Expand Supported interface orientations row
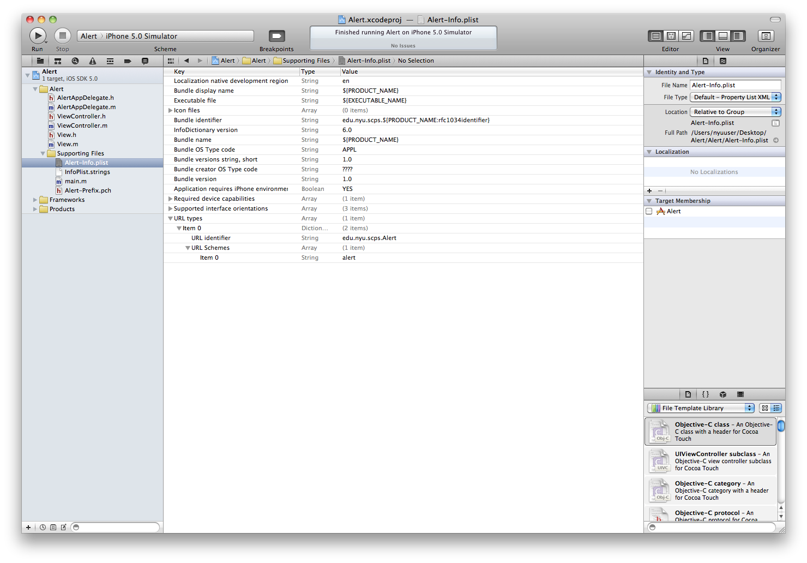This screenshot has height=563, width=807. 170,209
